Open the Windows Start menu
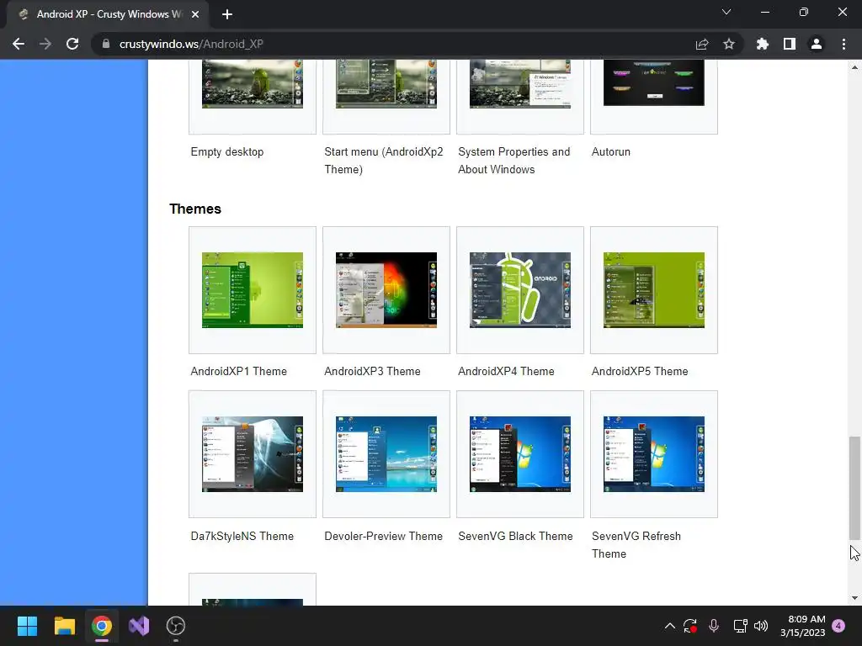862x646 pixels. point(27,626)
